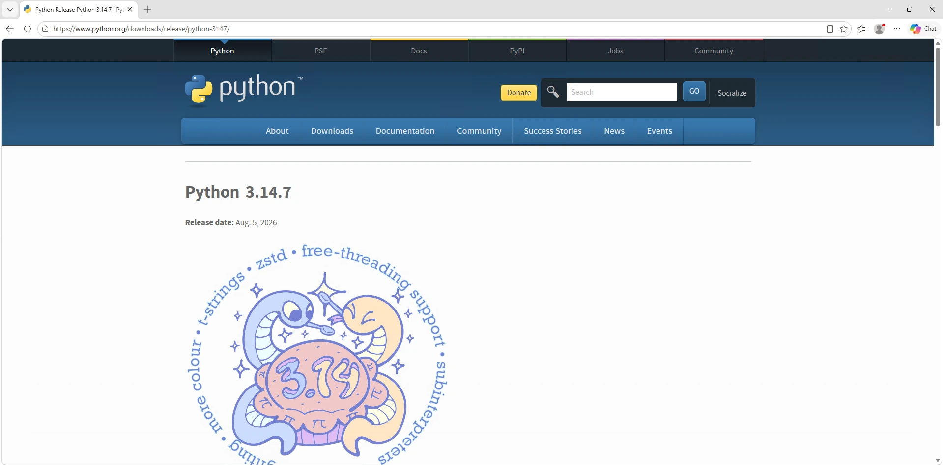Open the About navigation menu
The image size is (943, 465).
(277, 131)
